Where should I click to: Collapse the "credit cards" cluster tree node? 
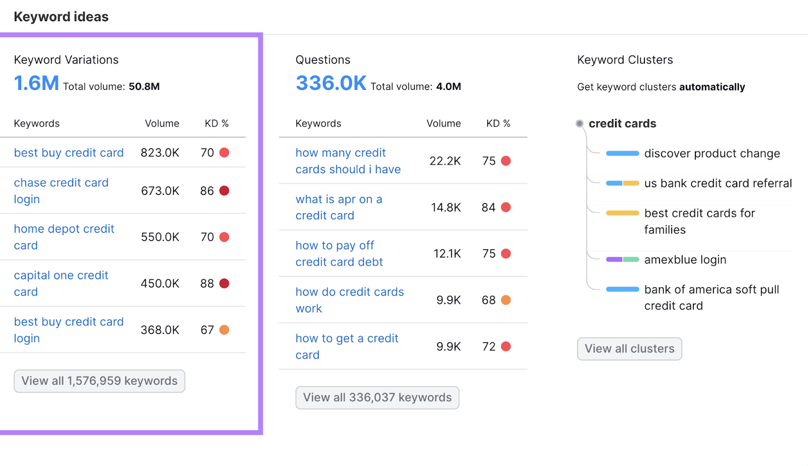point(579,123)
